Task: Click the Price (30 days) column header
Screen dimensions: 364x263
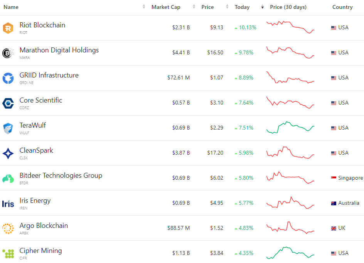Action: 288,7
